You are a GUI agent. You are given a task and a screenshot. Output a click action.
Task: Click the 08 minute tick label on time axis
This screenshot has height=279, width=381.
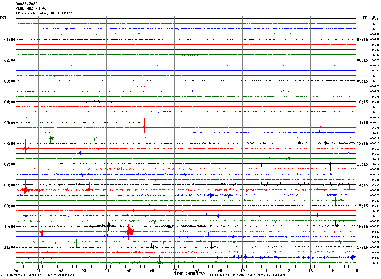coord(197,270)
